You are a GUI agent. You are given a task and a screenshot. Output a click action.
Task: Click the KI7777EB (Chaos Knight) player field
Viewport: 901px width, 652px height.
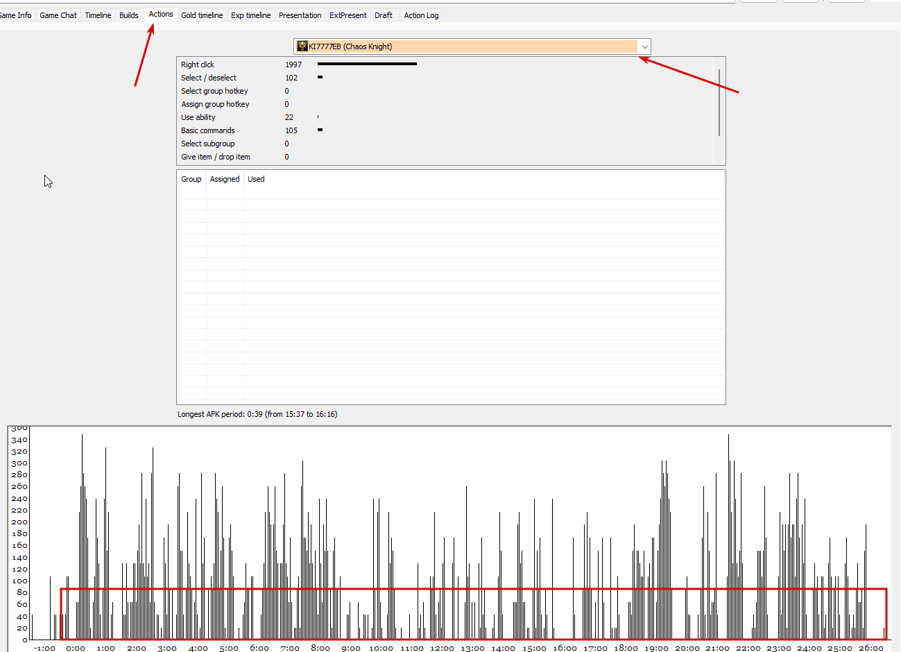click(x=472, y=46)
